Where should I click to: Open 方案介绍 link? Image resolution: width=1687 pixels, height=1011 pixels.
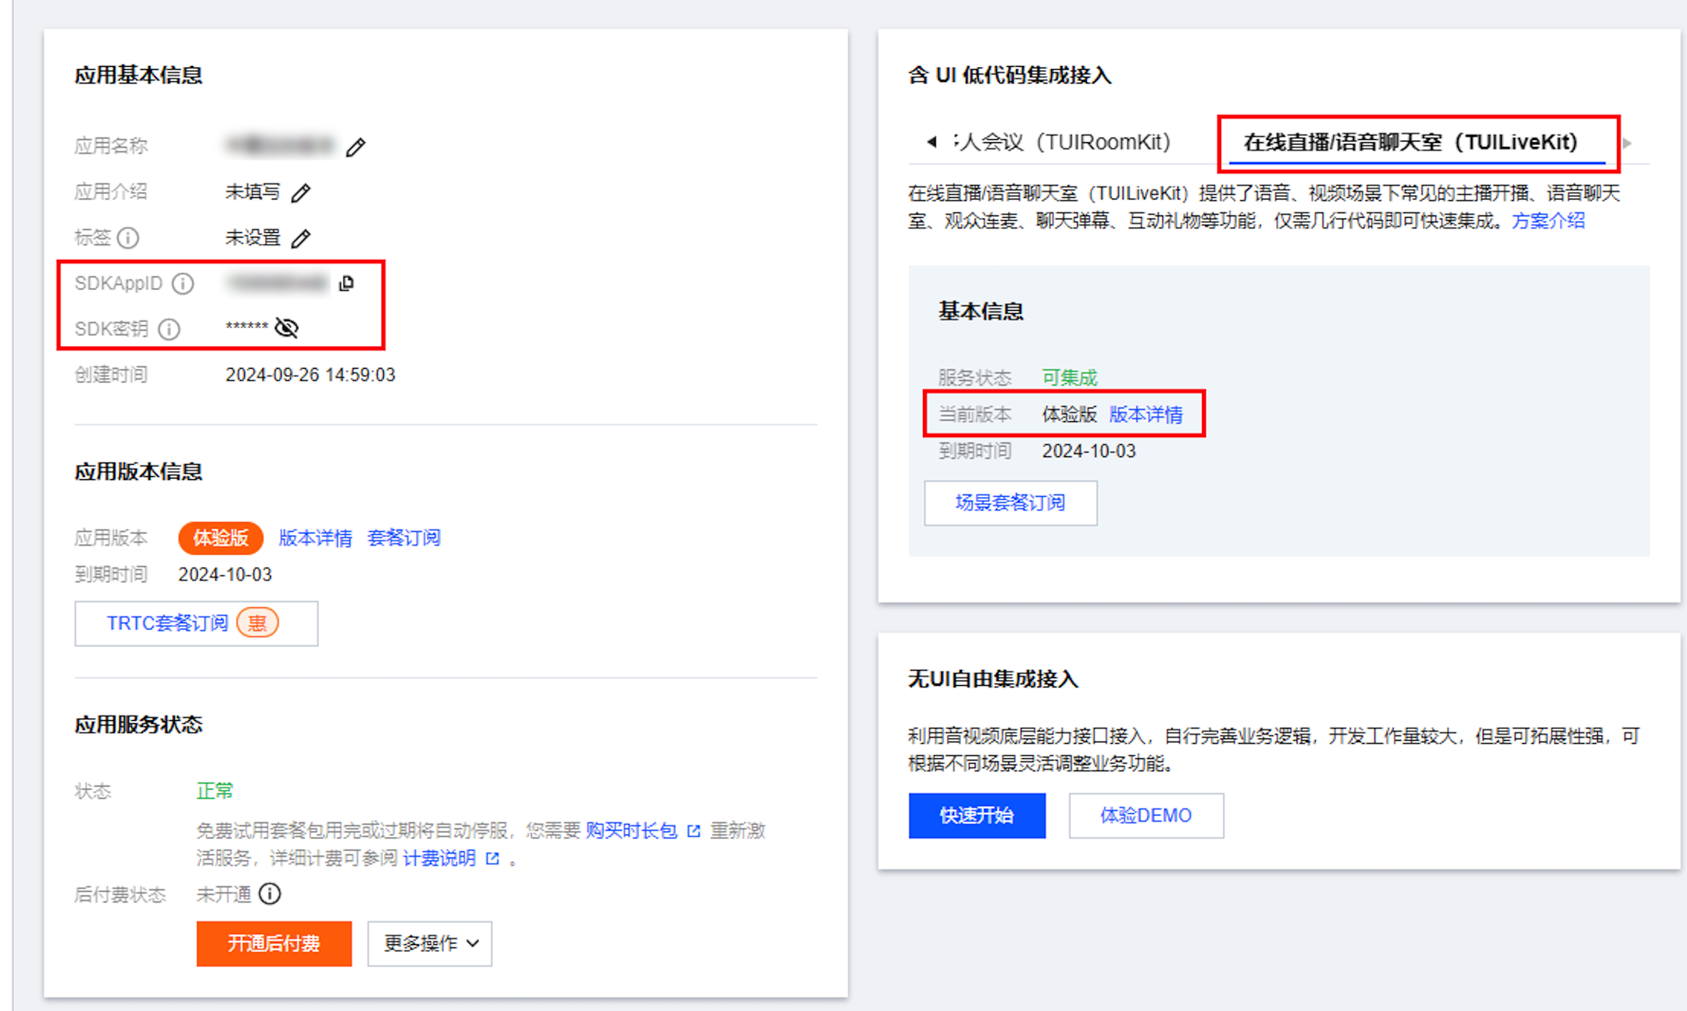(x=1548, y=221)
